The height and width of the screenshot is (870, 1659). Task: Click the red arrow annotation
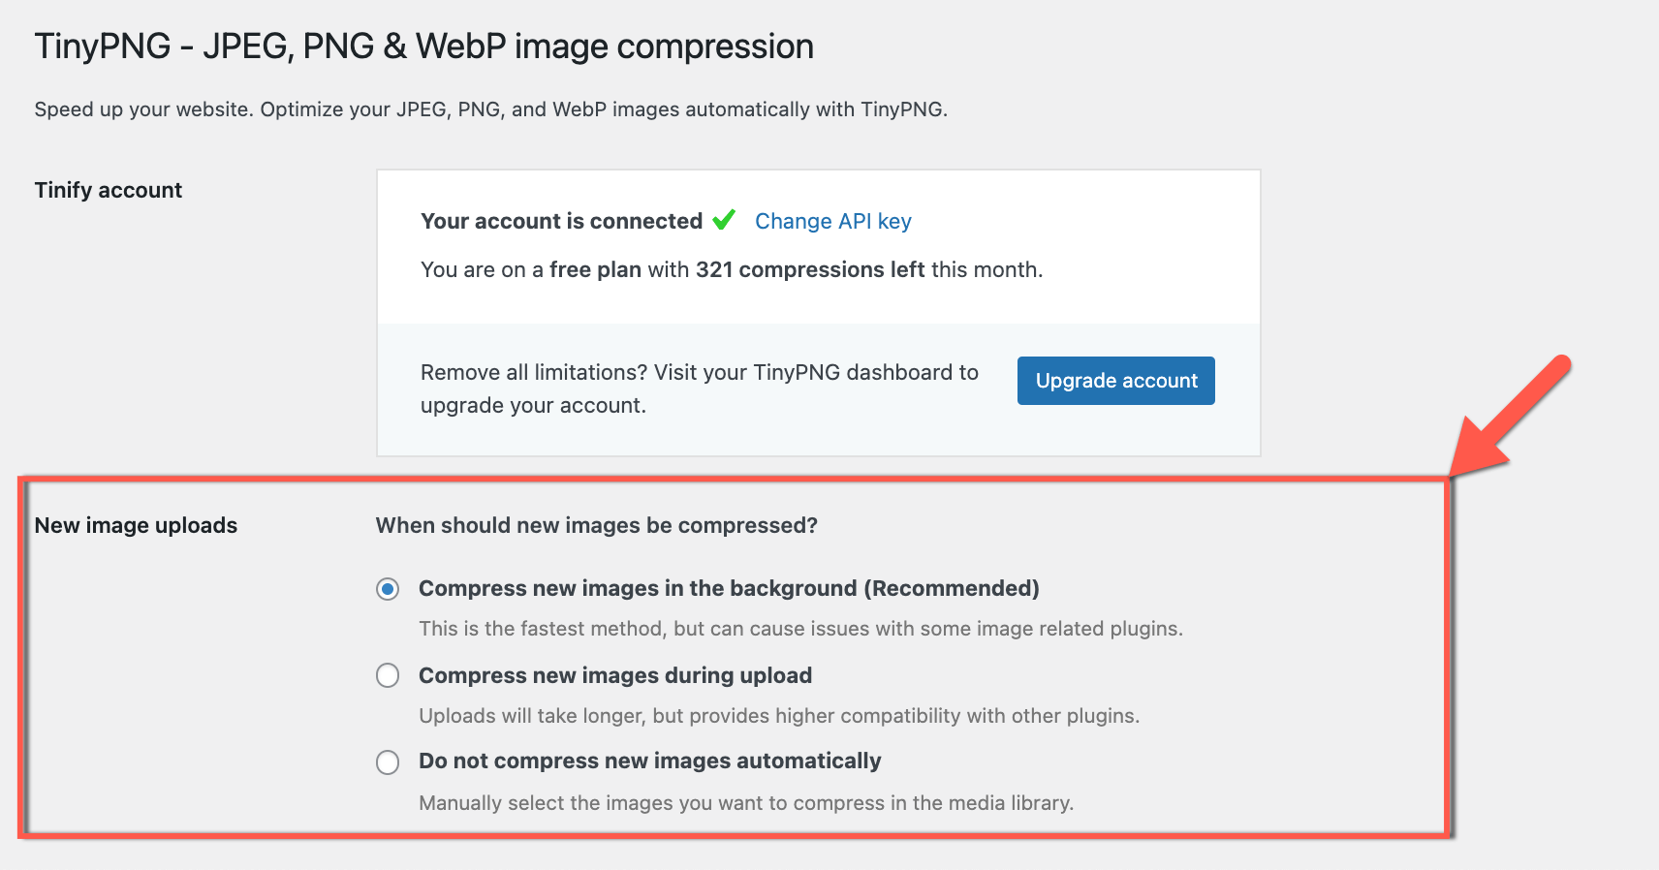[1510, 415]
